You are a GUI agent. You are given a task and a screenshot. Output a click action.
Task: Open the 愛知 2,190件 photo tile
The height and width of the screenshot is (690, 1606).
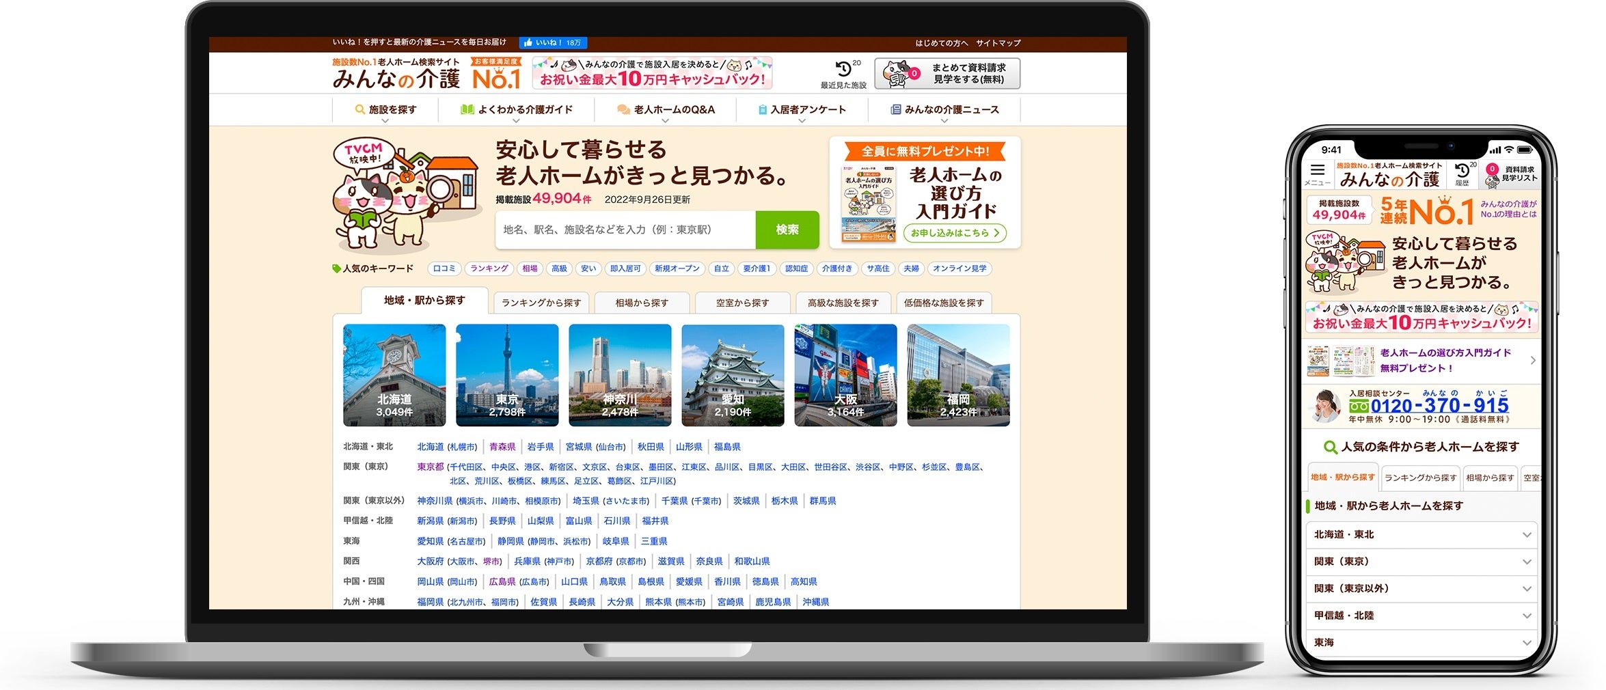pos(733,375)
